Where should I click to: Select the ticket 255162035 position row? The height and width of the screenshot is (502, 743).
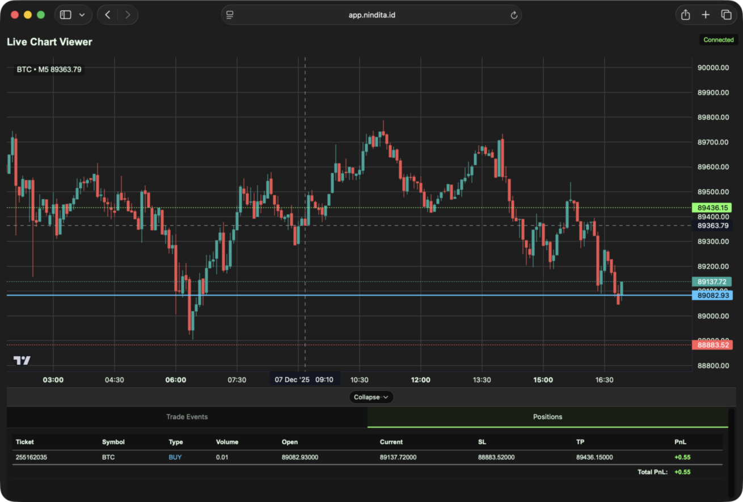[x=31, y=457]
